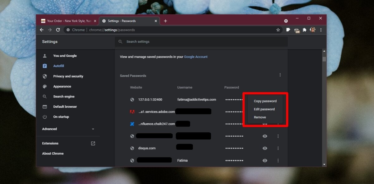Reload the passwords settings page
Image resolution: width=374 pixels, height=184 pixels.
(x=58, y=30)
